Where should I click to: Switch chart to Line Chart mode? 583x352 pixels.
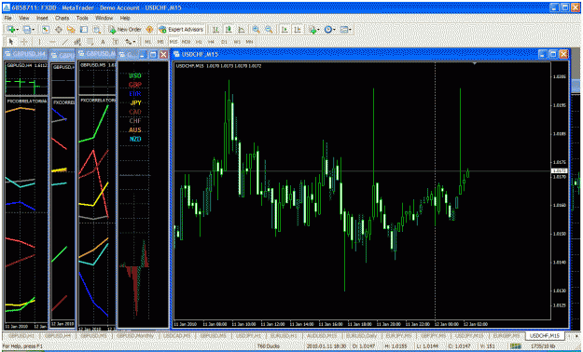[x=241, y=30]
